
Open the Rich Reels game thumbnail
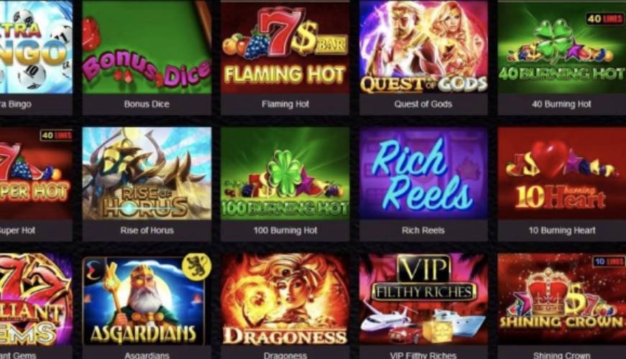423,174
